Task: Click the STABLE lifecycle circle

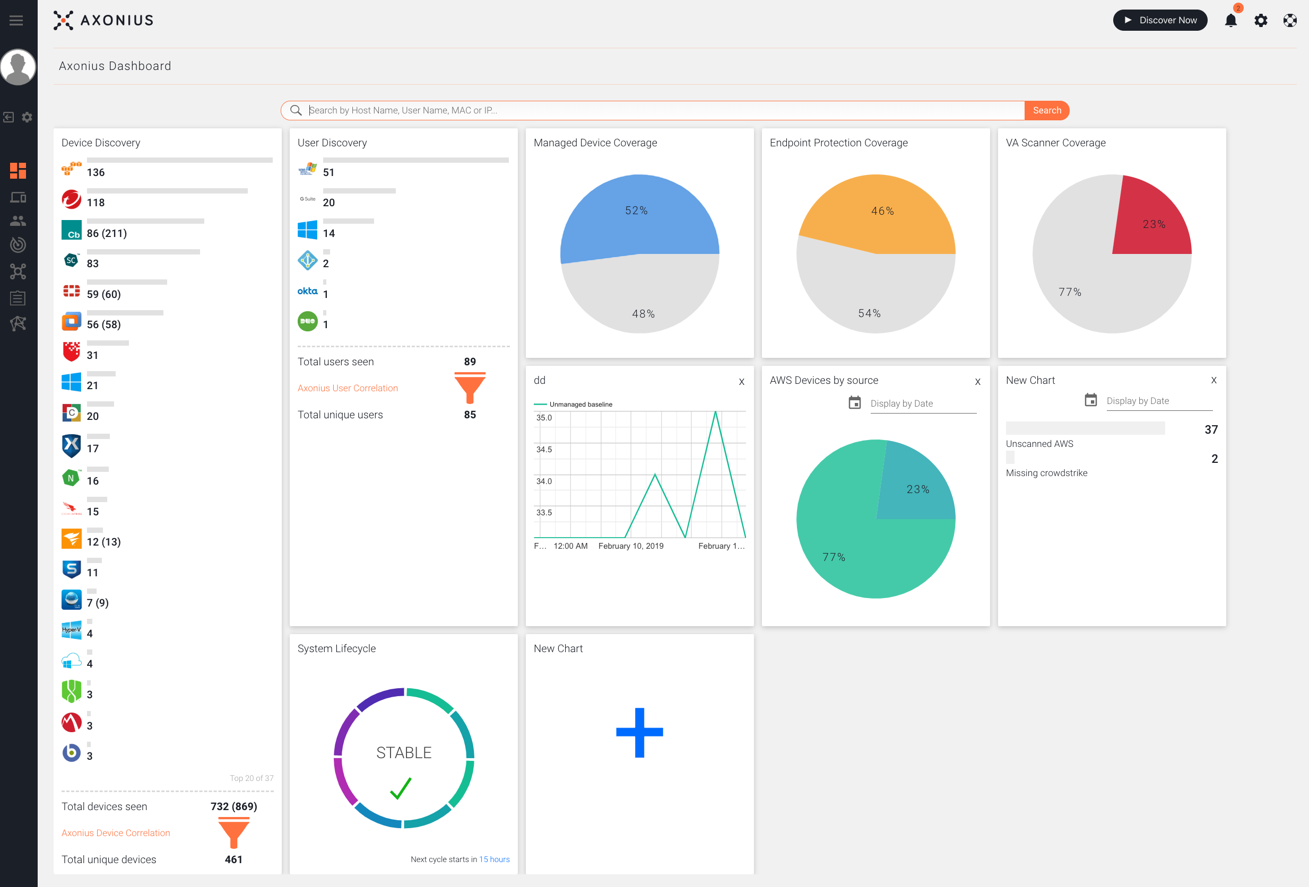Action: click(x=404, y=758)
